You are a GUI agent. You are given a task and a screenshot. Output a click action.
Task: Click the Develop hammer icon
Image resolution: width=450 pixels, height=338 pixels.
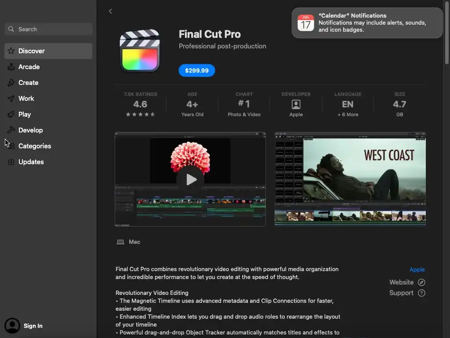(11, 130)
